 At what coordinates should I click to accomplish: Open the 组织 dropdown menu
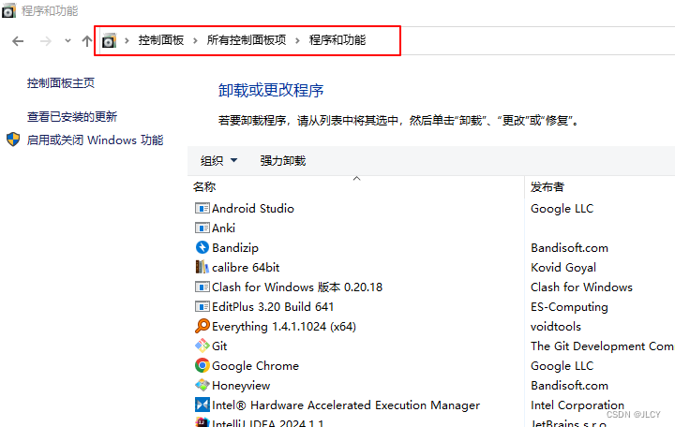[218, 161]
